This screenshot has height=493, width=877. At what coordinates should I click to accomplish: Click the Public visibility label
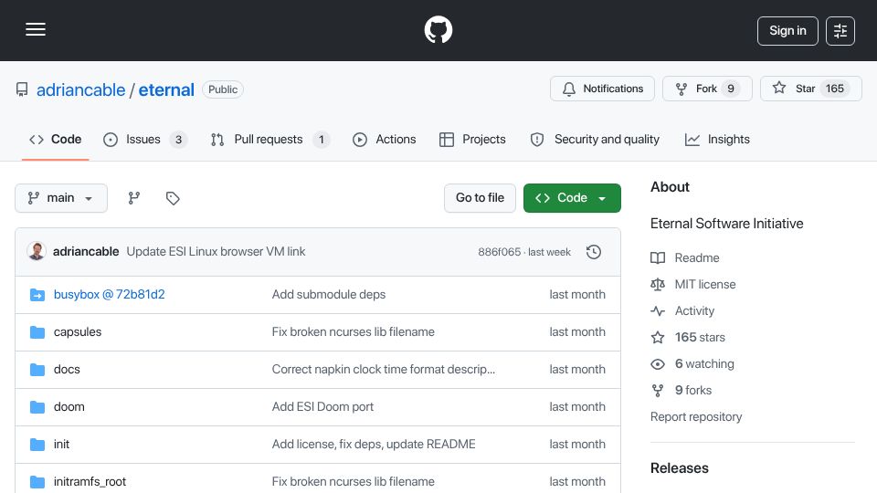(223, 89)
